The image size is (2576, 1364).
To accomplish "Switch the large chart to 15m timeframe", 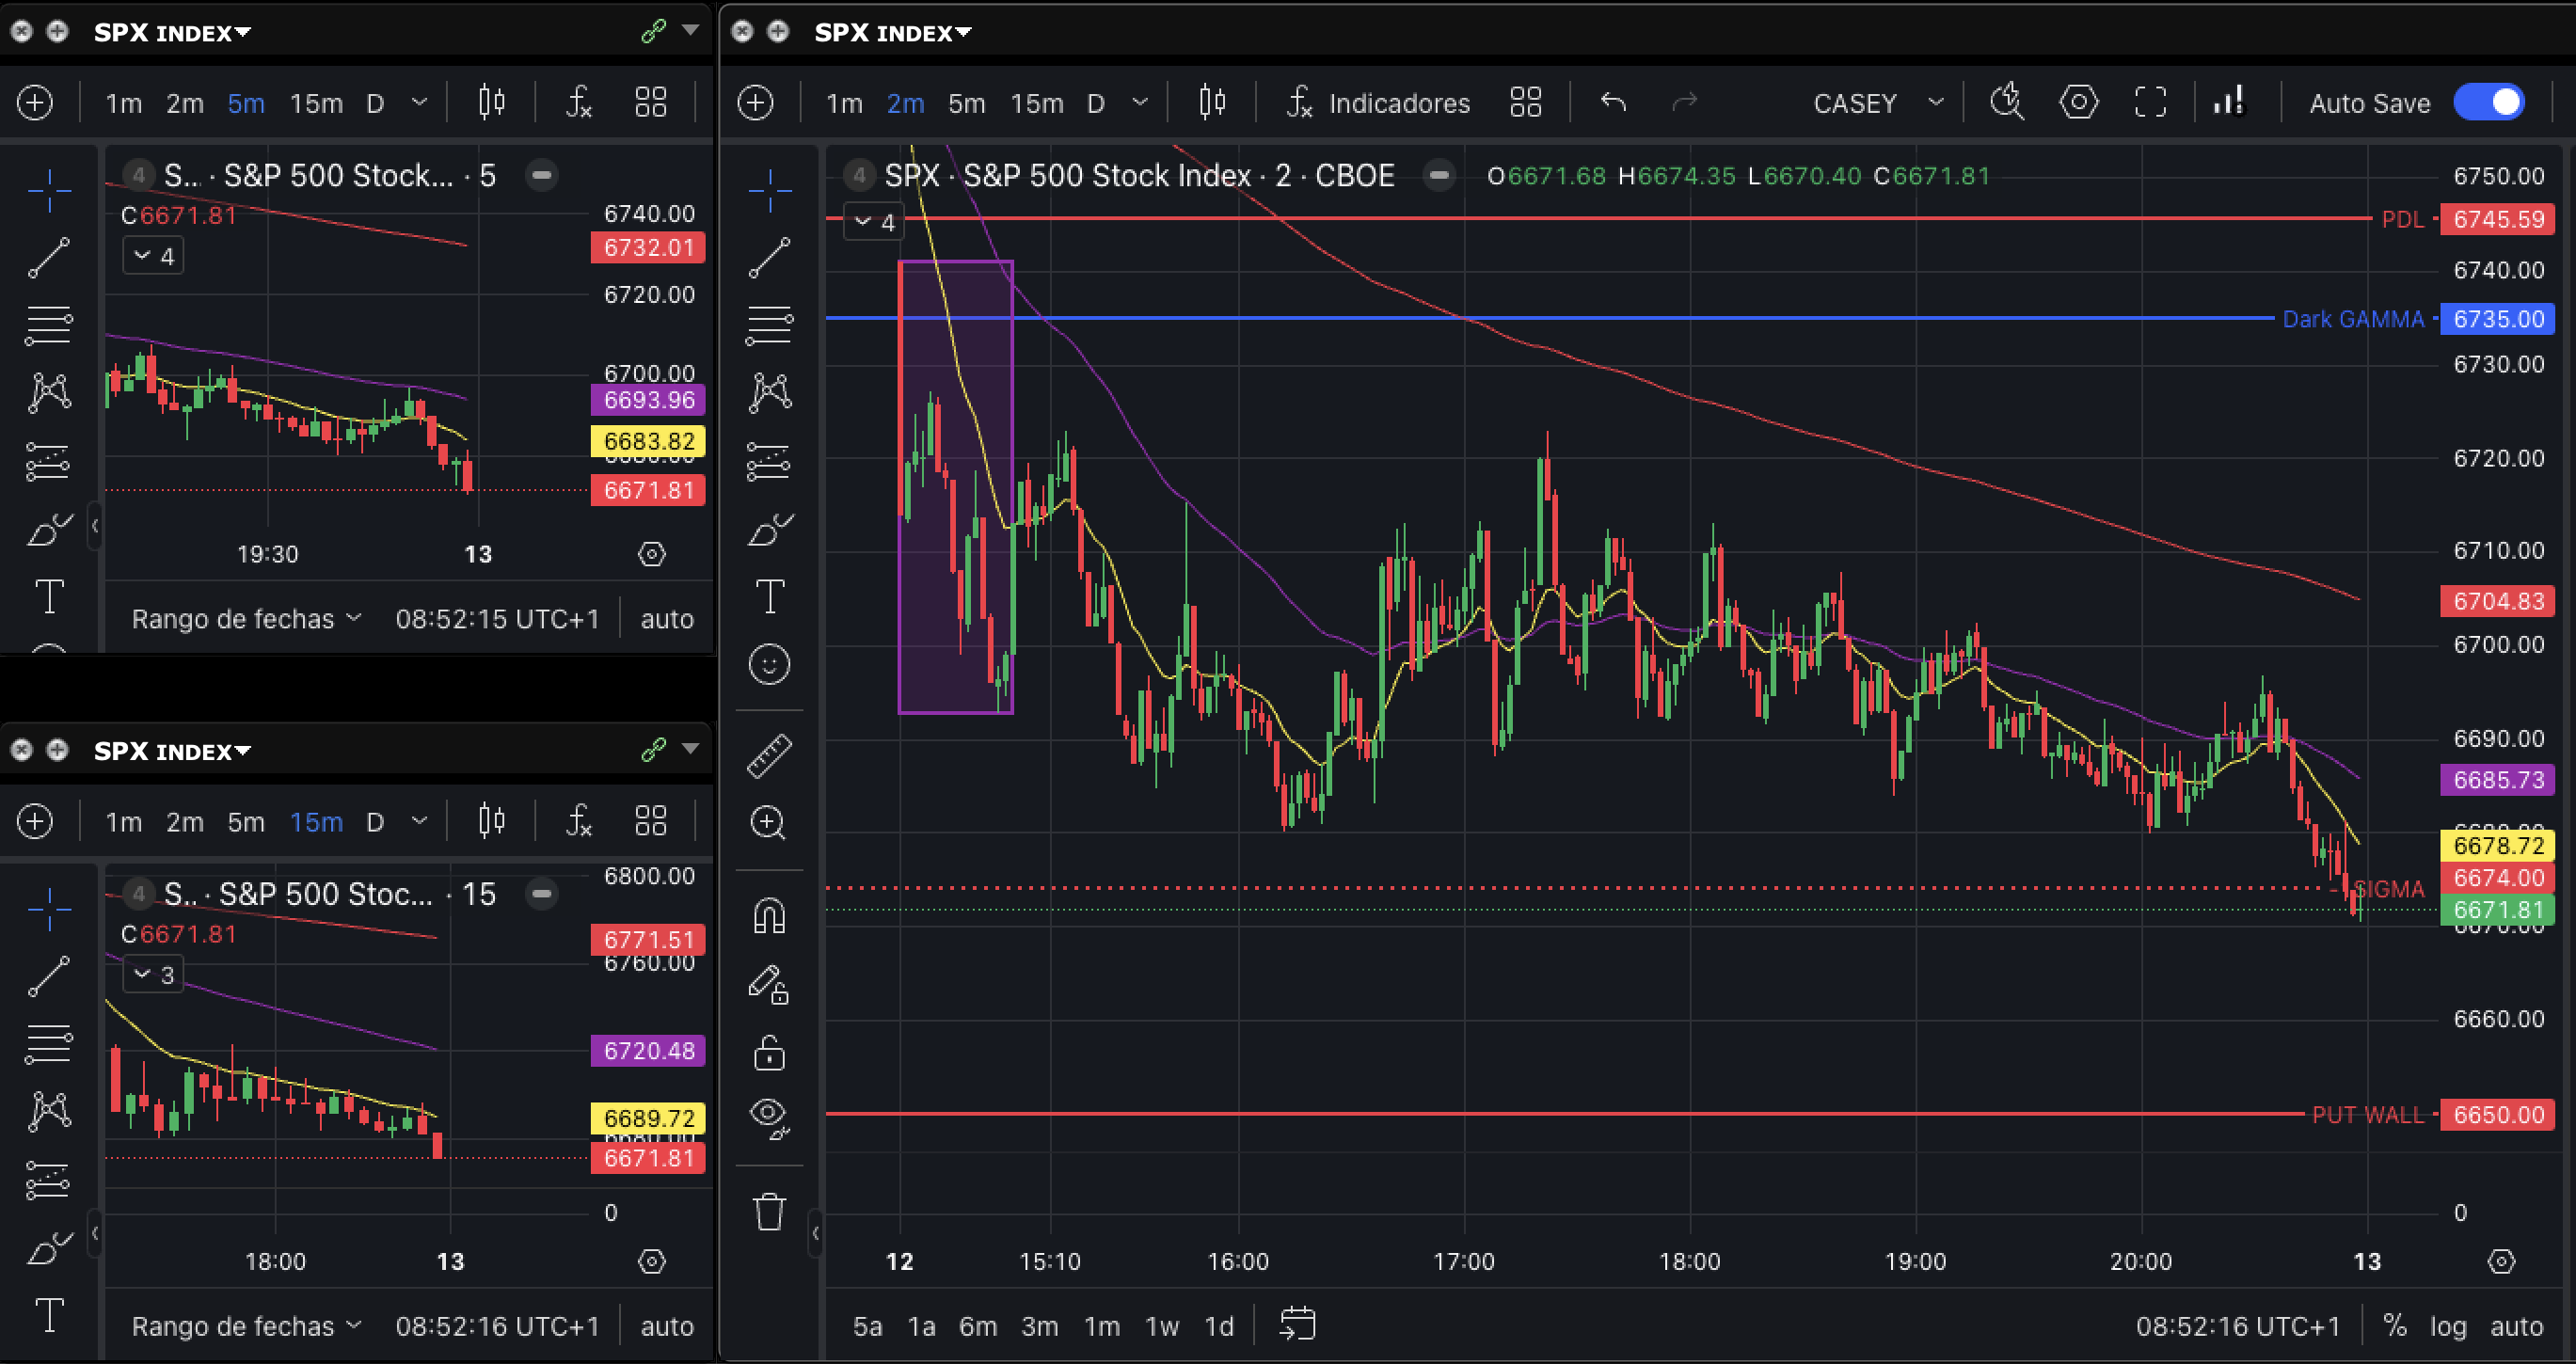I will [x=1036, y=102].
